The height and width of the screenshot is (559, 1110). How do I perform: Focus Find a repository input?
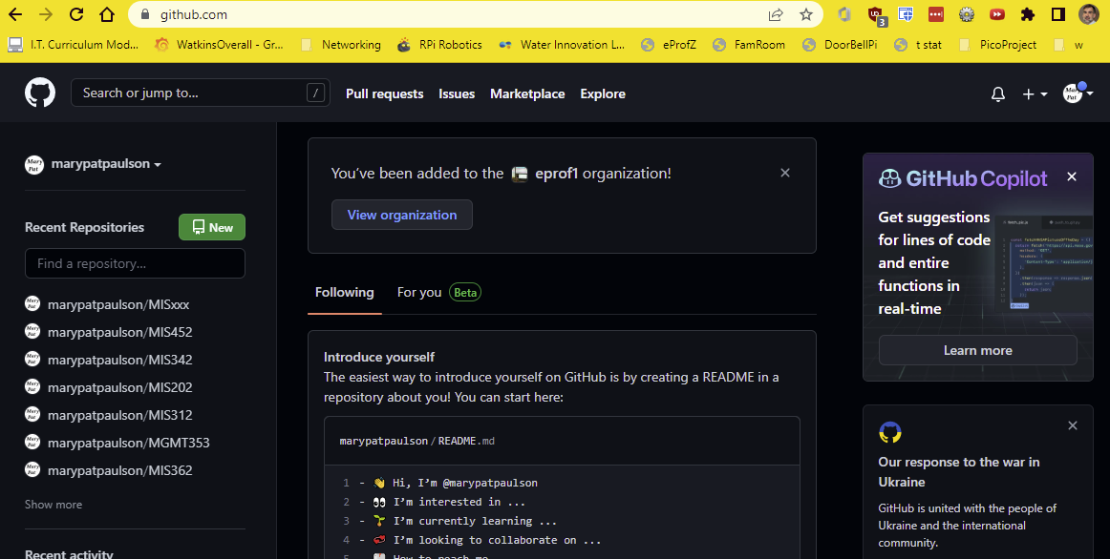[x=136, y=263]
